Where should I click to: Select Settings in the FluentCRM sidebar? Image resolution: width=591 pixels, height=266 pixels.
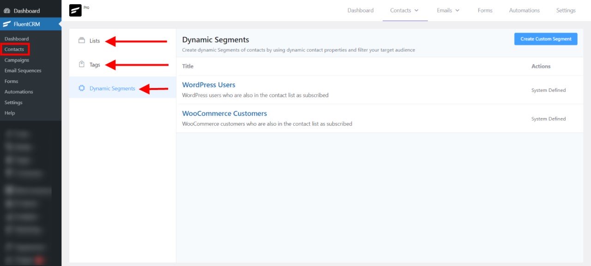(14, 102)
